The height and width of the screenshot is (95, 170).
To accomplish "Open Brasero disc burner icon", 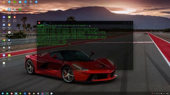I will 9,32.
